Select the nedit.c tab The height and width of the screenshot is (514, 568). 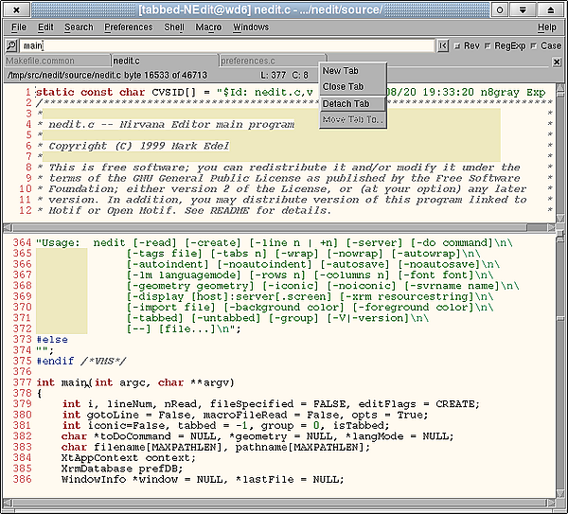point(165,61)
